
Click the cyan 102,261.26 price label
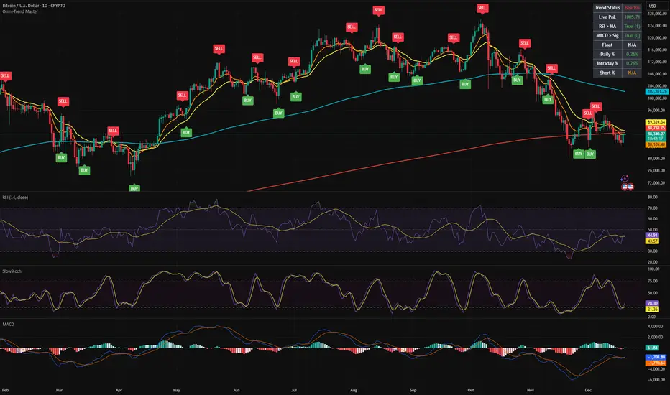click(x=656, y=92)
